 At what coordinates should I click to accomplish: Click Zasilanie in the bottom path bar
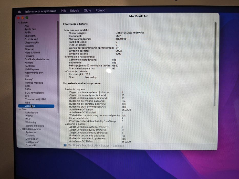(118, 146)
